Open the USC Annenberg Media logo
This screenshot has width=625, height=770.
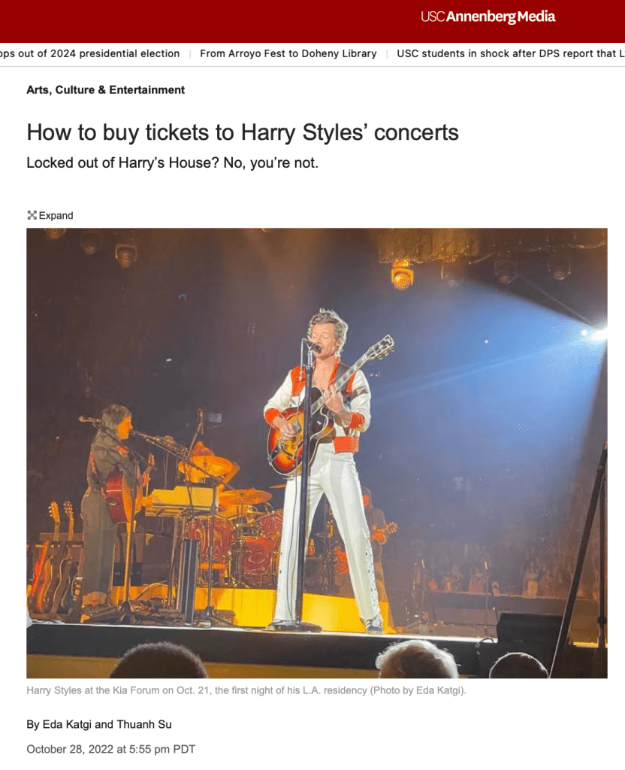[488, 17]
